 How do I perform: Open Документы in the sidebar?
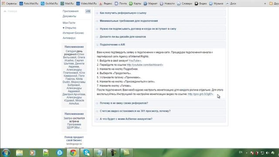pyautogui.click(x=69, y=16)
